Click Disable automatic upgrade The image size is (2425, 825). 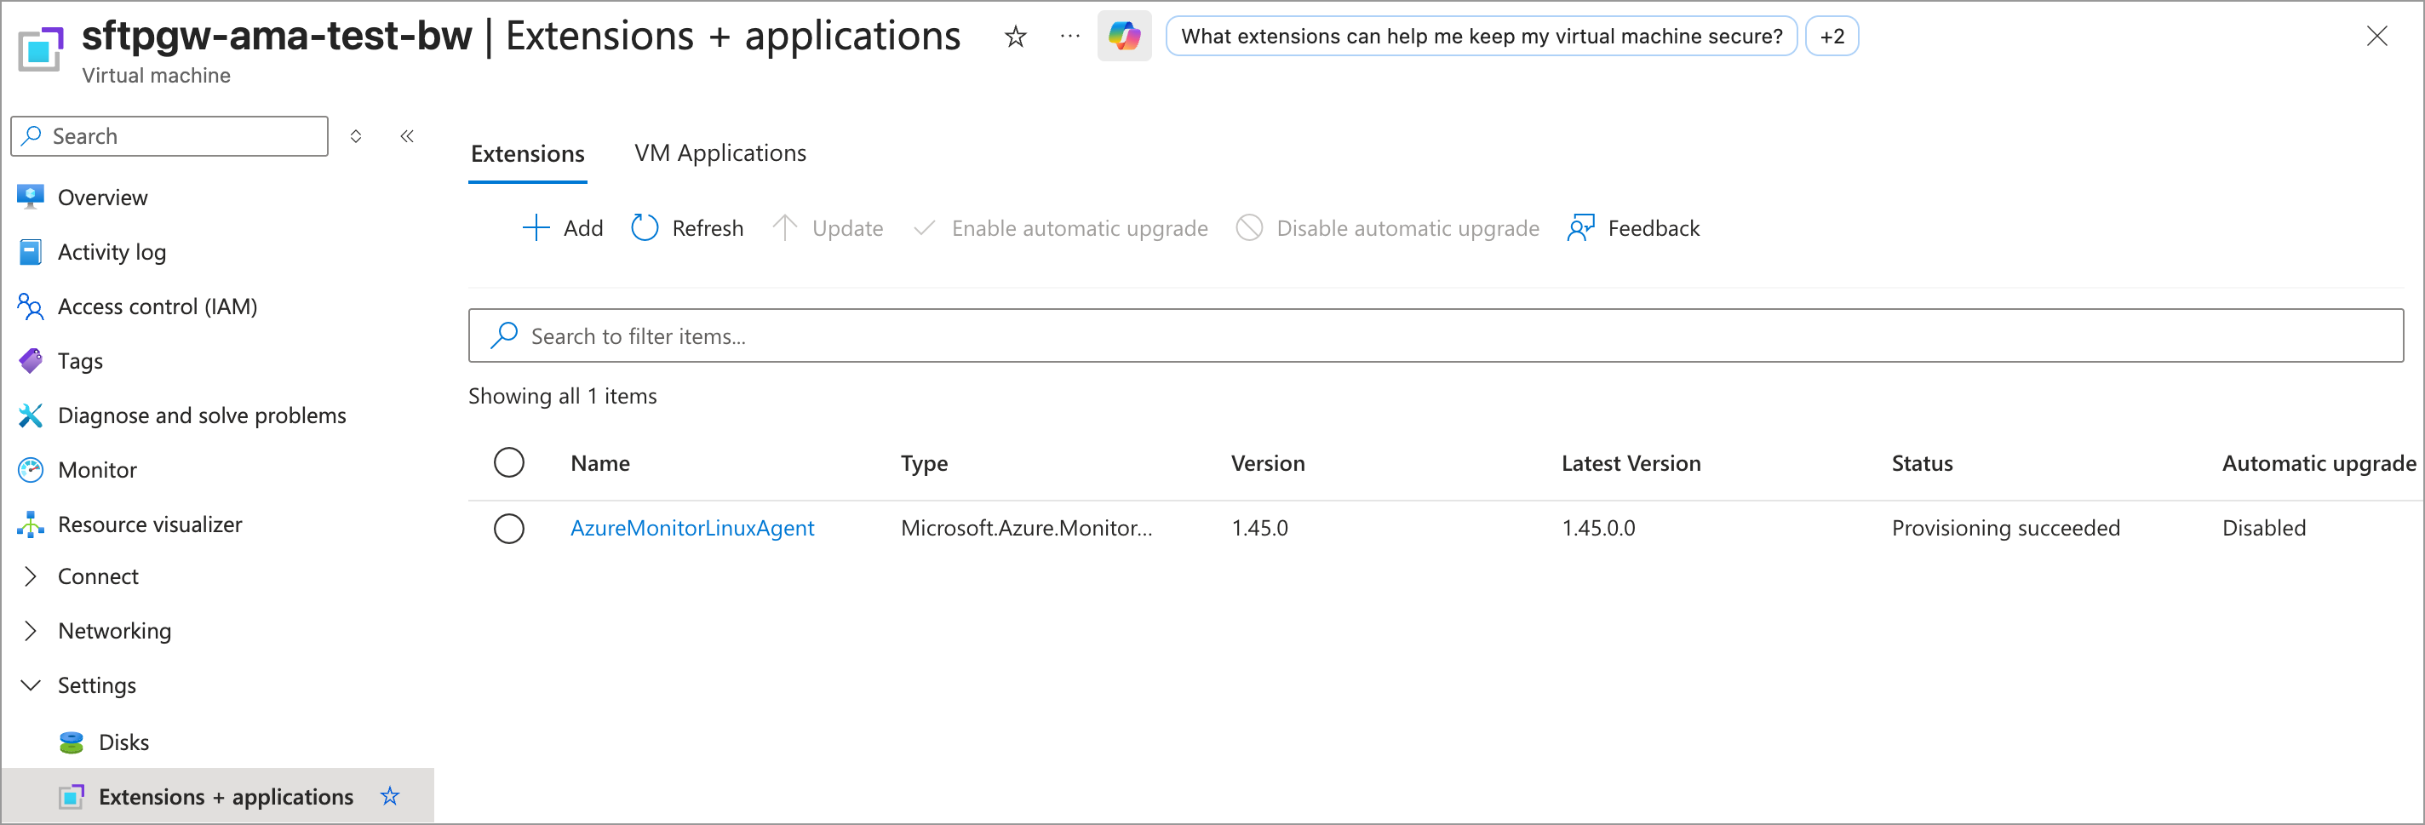click(x=1388, y=228)
